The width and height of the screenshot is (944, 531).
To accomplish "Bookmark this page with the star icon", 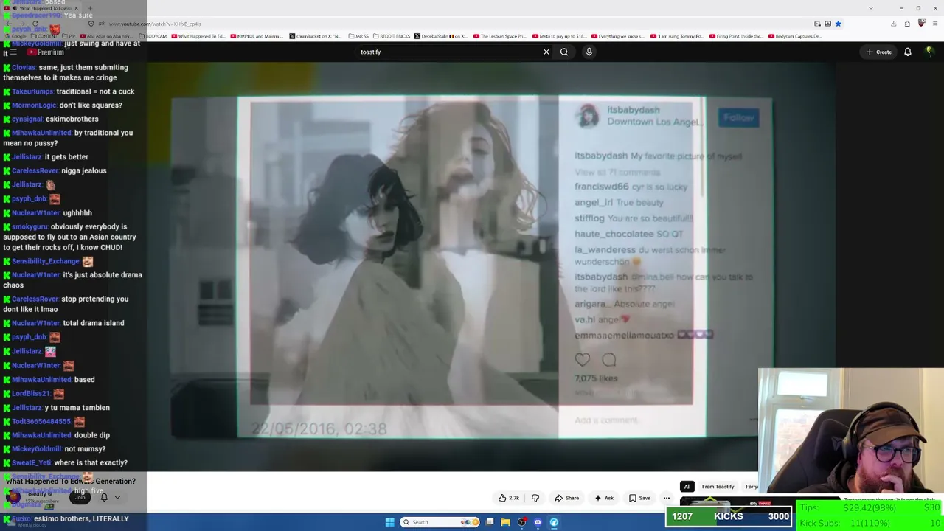I will (x=838, y=24).
